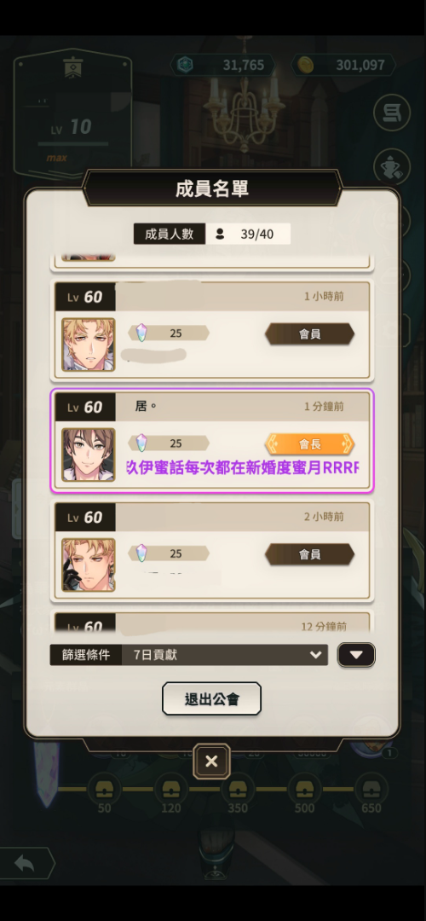Tap the crystal icon in leader's row
Image resolution: width=426 pixels, height=921 pixels.
(x=141, y=443)
